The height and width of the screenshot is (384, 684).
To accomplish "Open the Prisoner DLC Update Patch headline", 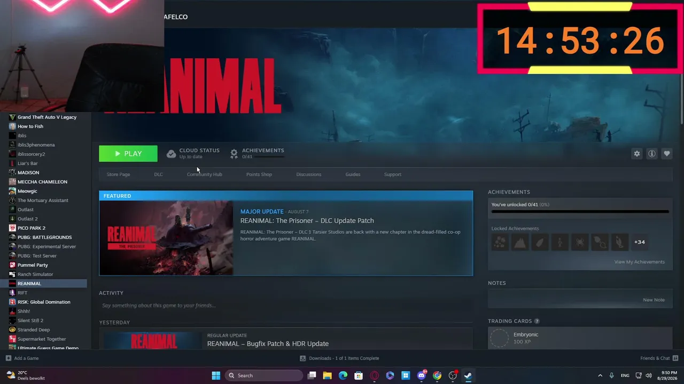I will 307,221.
